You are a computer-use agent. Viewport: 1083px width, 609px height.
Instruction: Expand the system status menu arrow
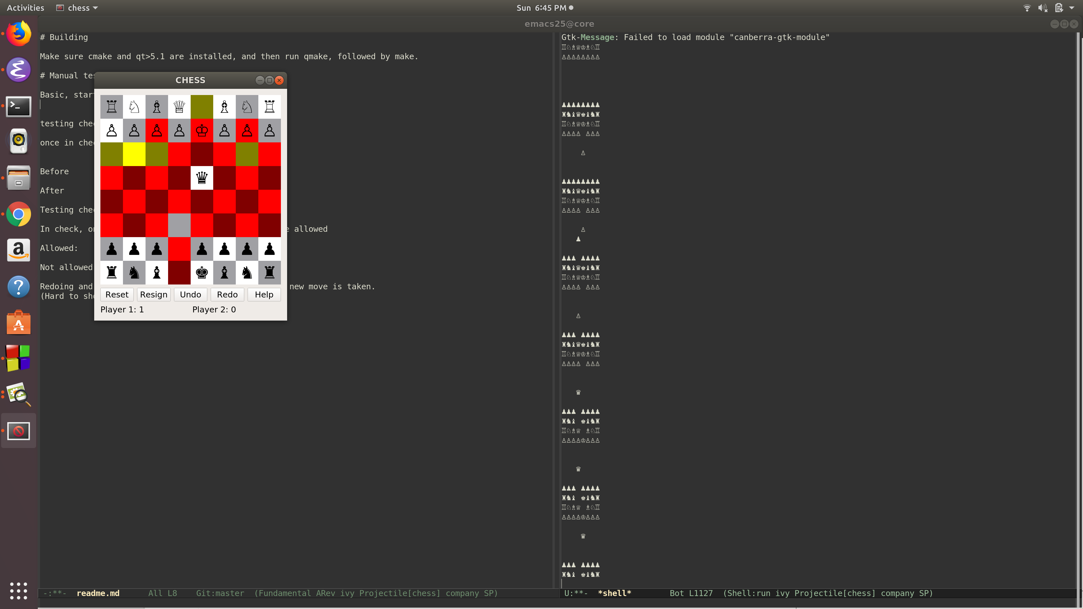tap(1071, 8)
